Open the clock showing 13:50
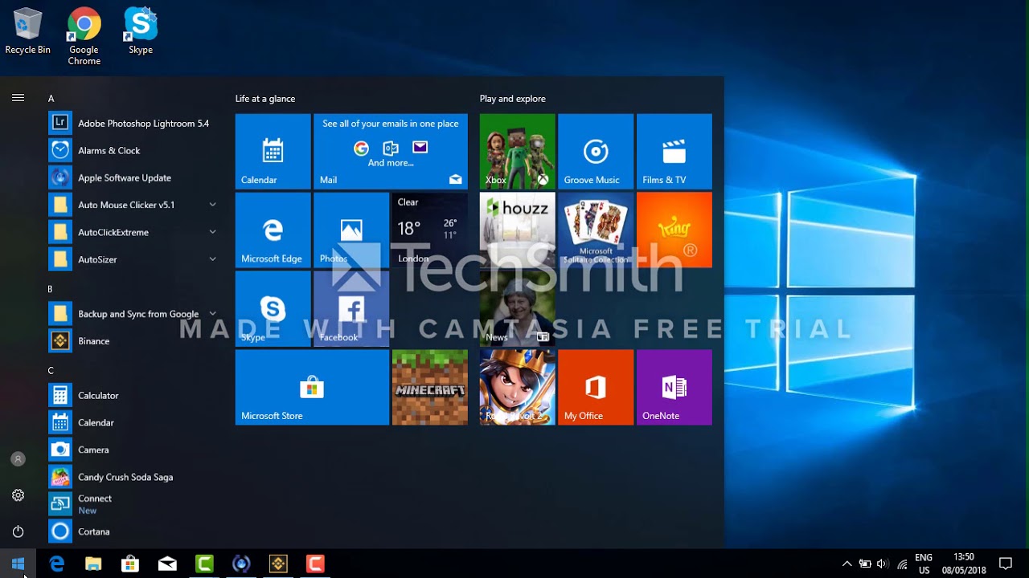Screen dimensions: 1029x578 (x=963, y=564)
